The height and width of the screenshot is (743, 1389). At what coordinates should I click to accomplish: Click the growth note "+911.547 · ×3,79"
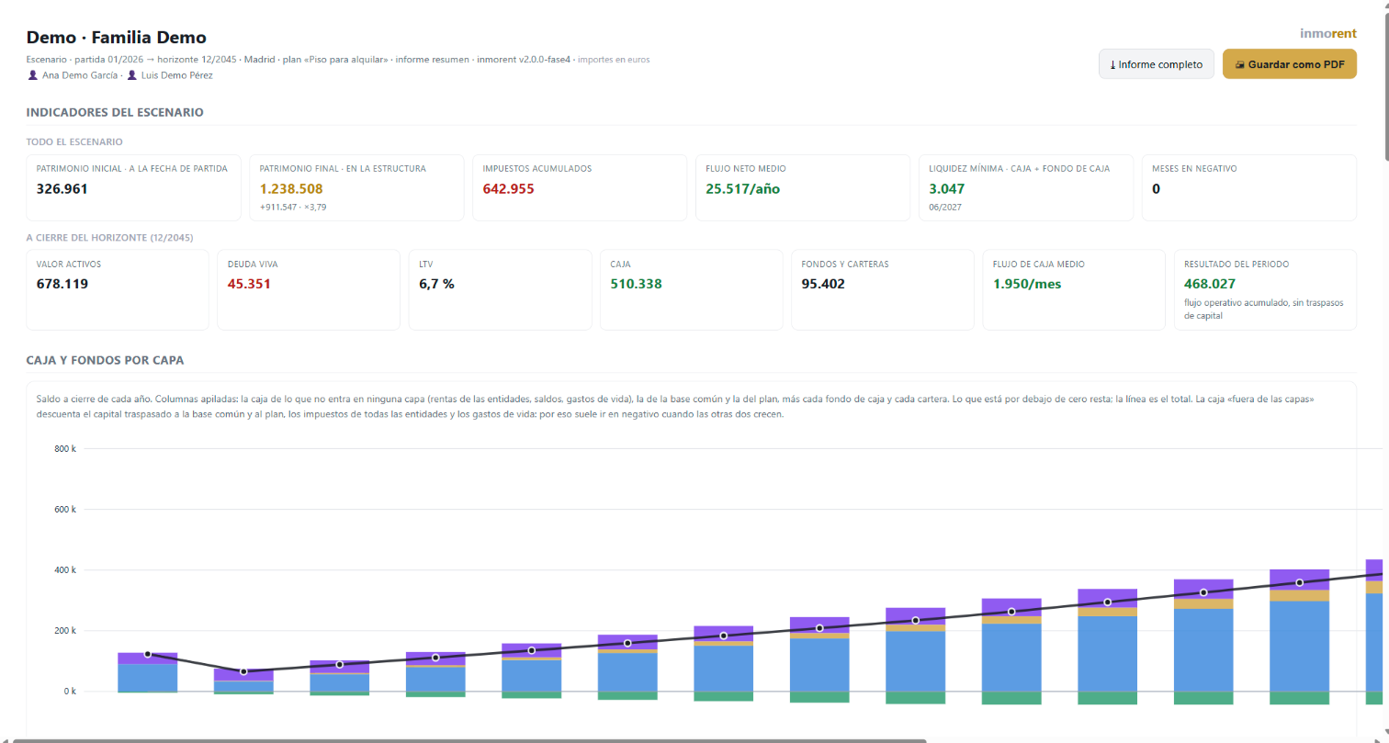point(293,208)
